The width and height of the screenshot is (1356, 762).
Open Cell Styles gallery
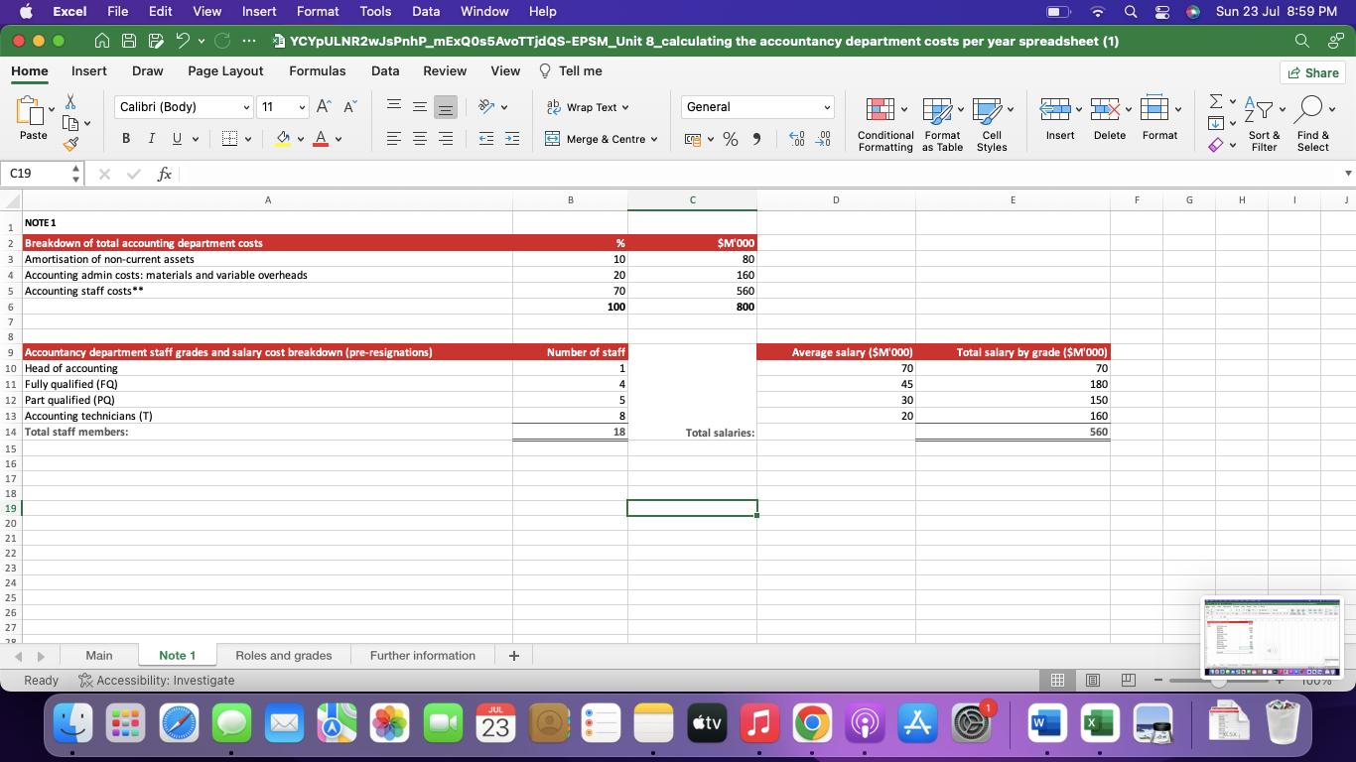992,124
